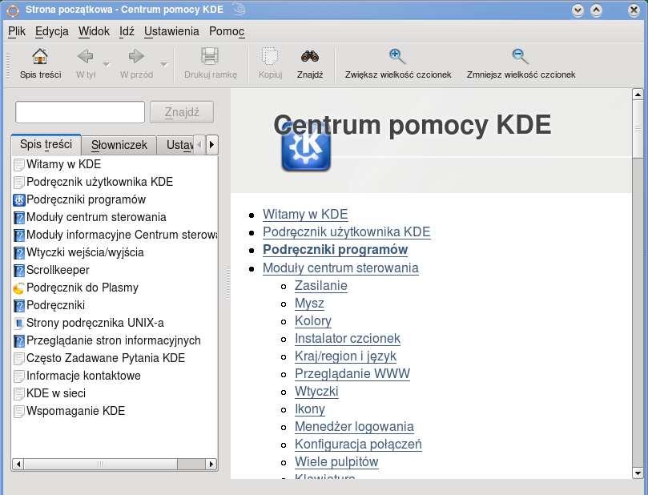The image size is (648, 495).
Task: Click content vertical scrollbar up arrow
Action: [638, 95]
